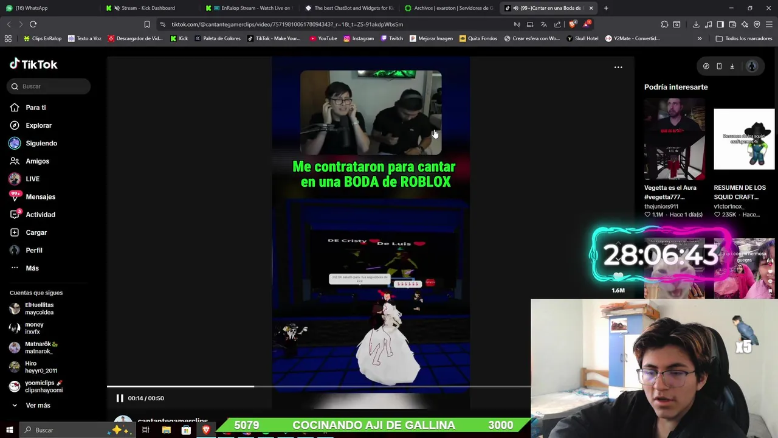This screenshot has height=438, width=778.
Task: Open Clips EnRalop bookmark
Action: (x=43, y=38)
